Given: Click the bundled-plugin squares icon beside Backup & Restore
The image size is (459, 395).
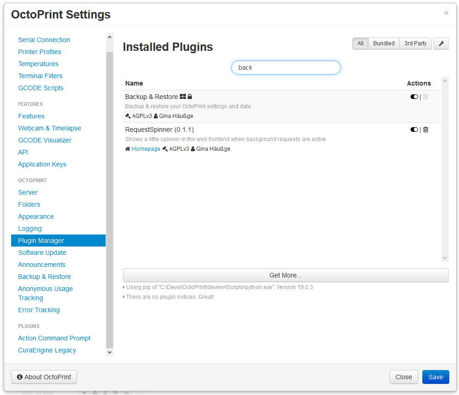Looking at the screenshot, I should pos(183,96).
